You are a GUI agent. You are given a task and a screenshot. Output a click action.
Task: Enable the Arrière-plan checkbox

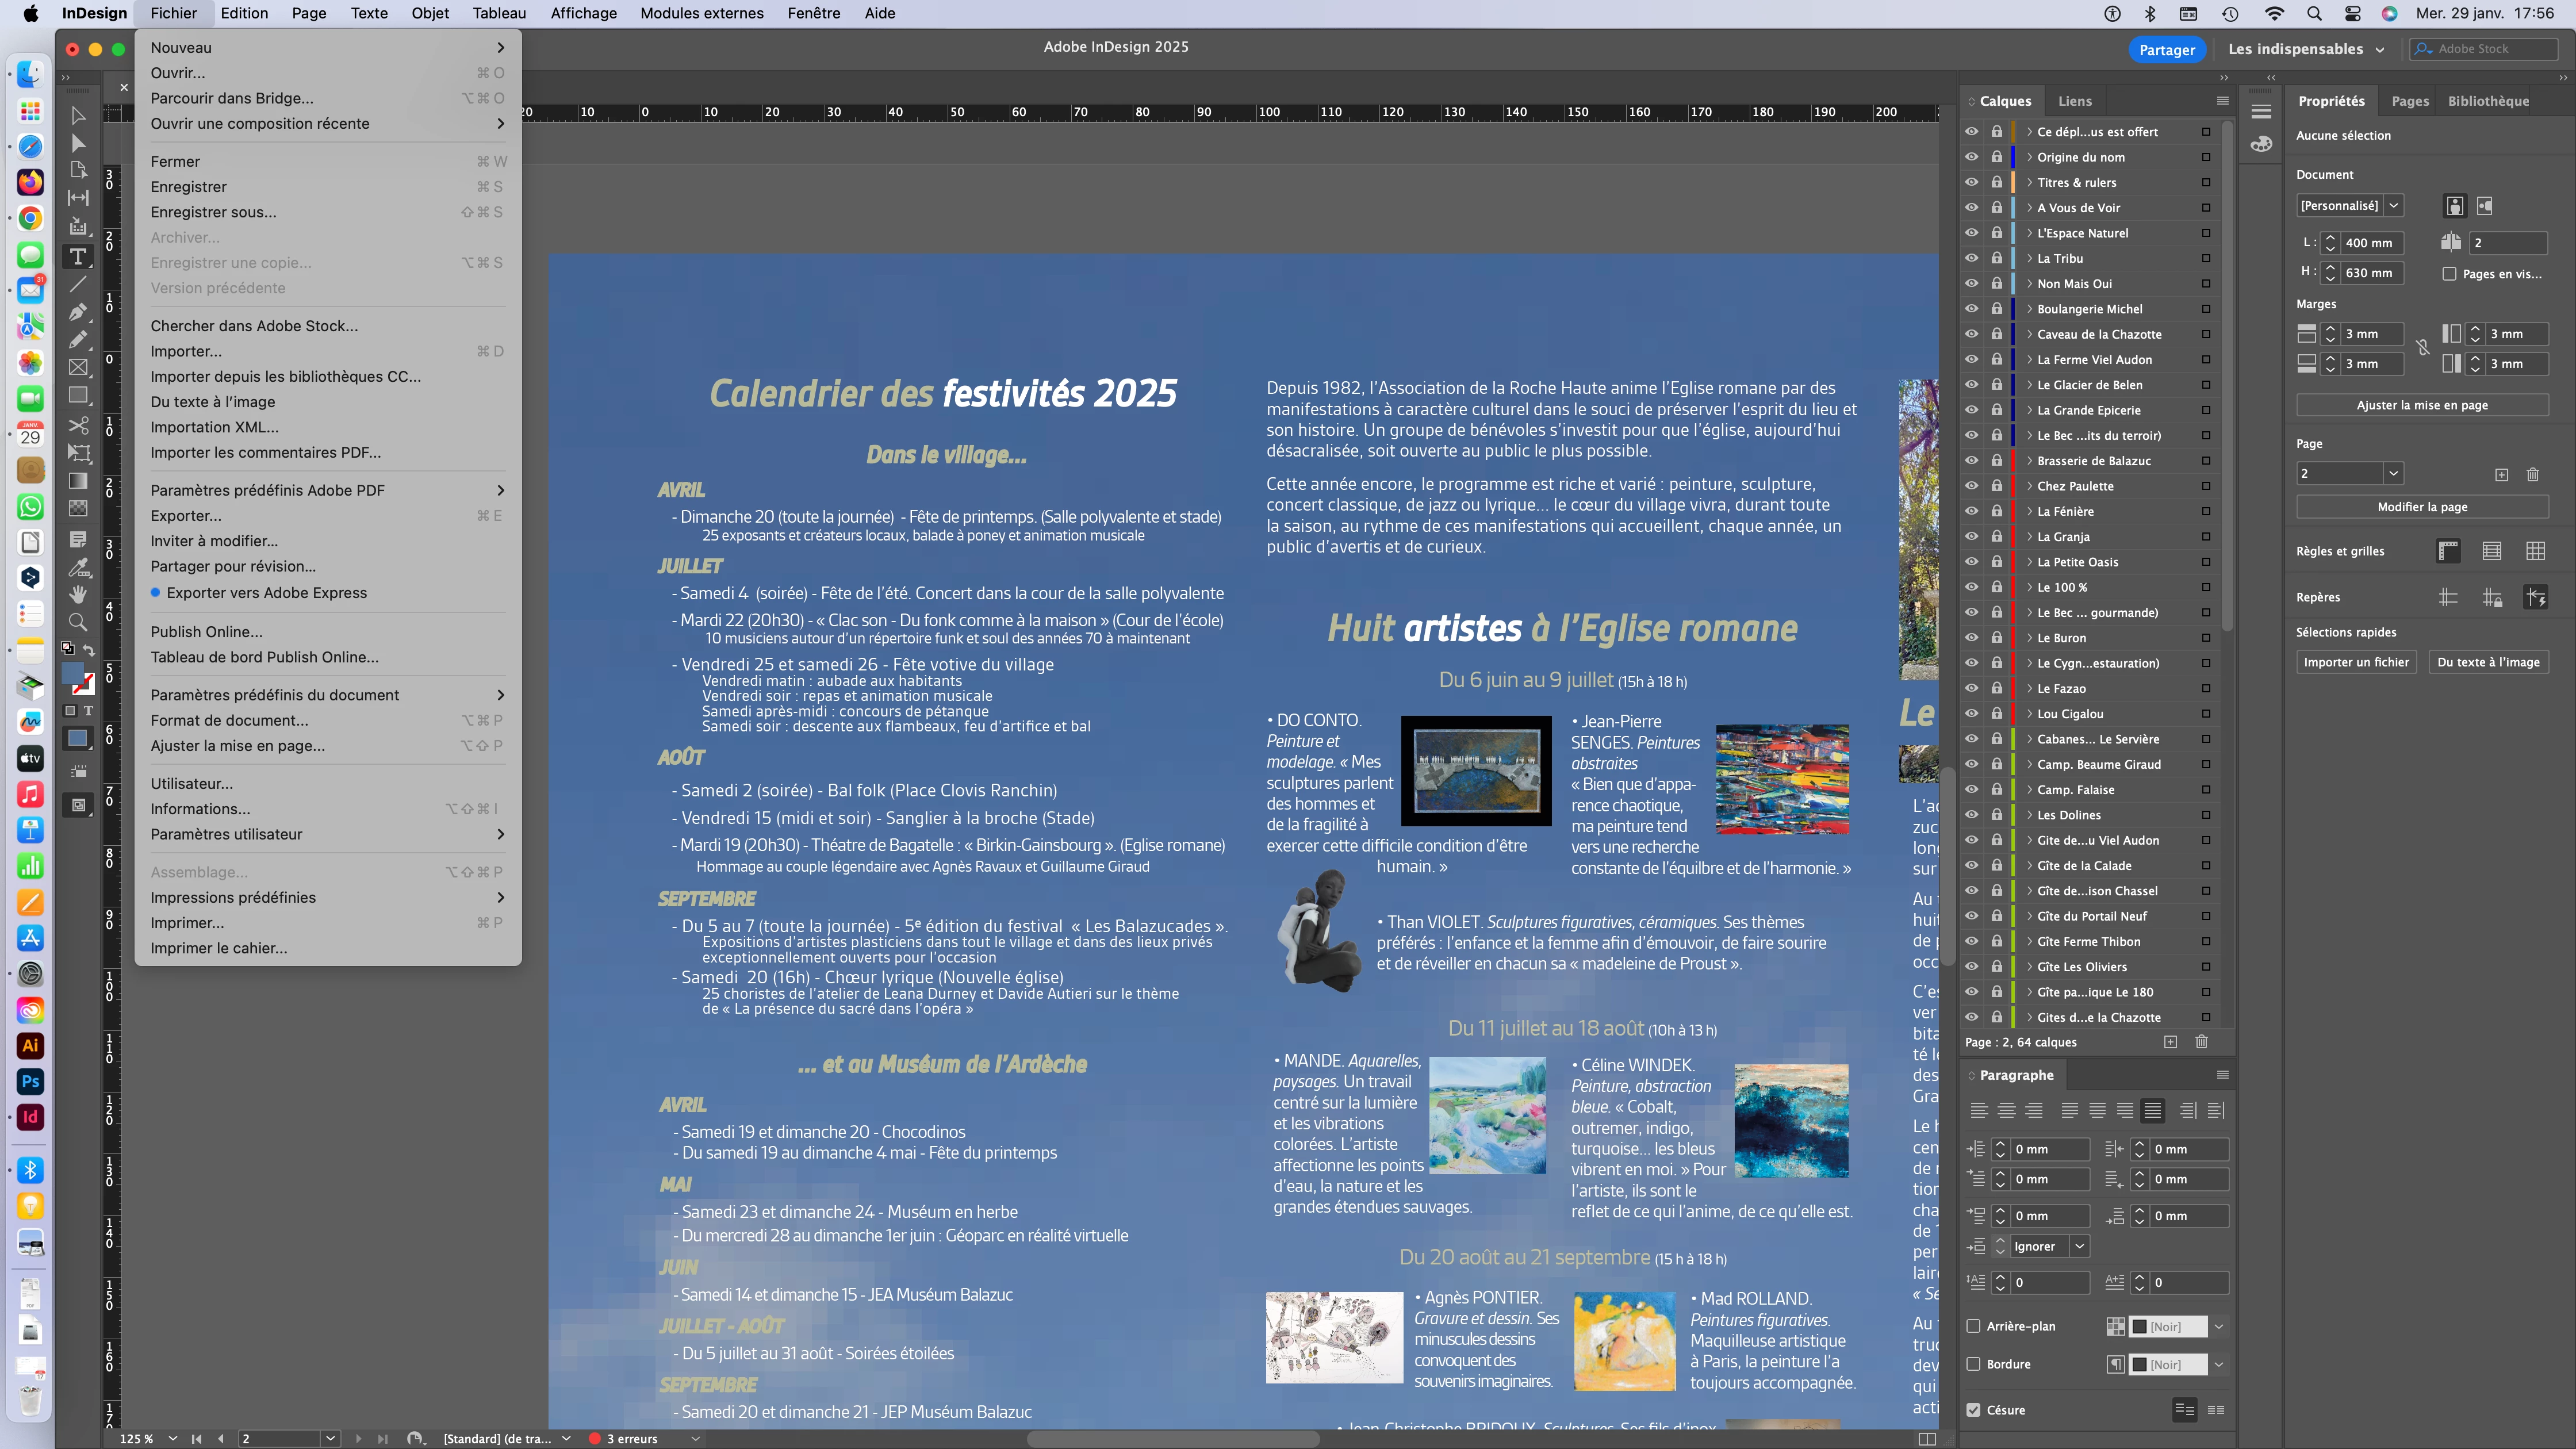(1973, 1326)
